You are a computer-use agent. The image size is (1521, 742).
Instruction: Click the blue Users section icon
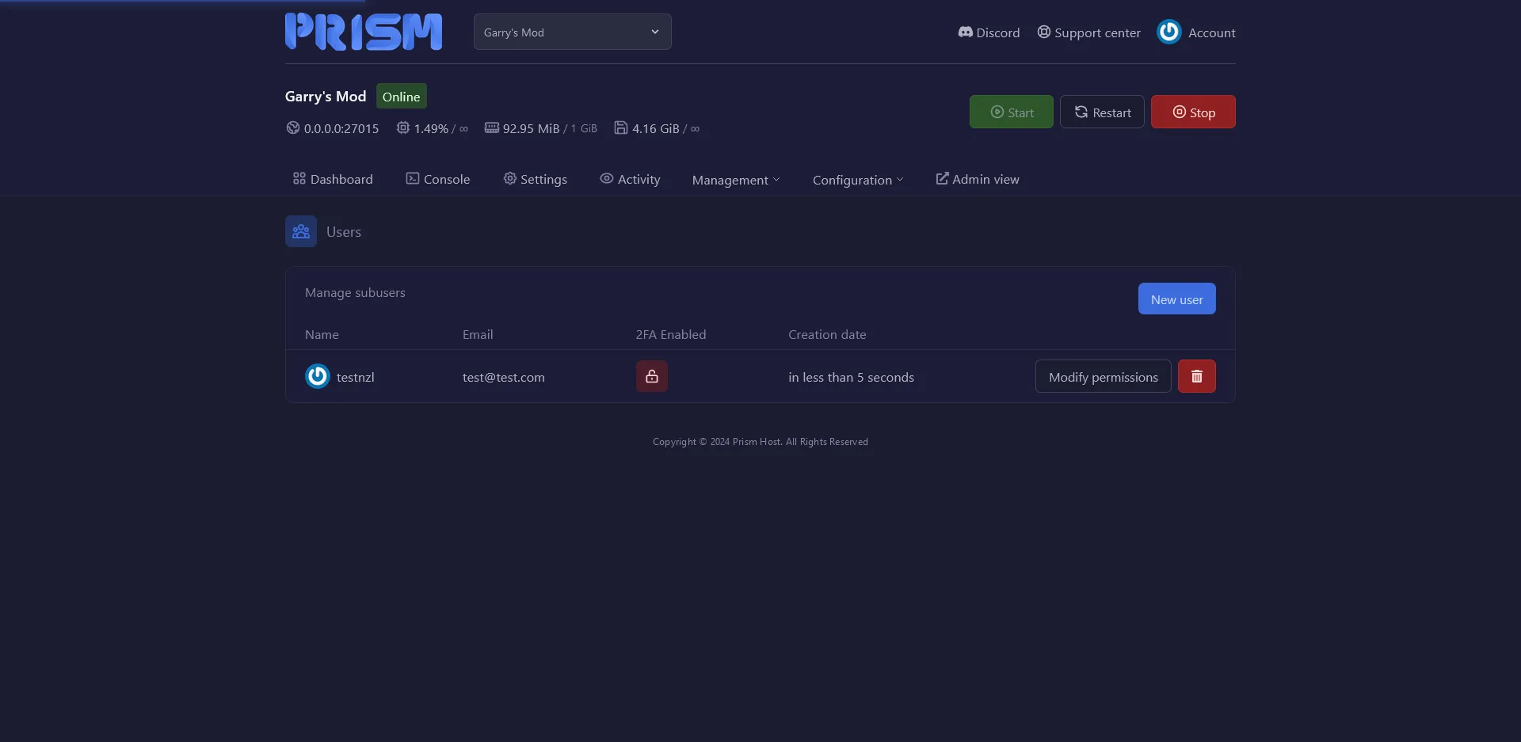coord(301,231)
